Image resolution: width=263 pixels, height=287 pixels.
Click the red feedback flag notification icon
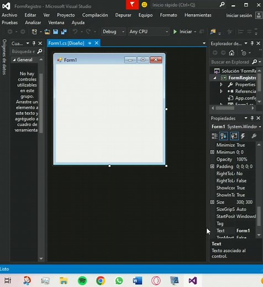[x=132, y=4]
